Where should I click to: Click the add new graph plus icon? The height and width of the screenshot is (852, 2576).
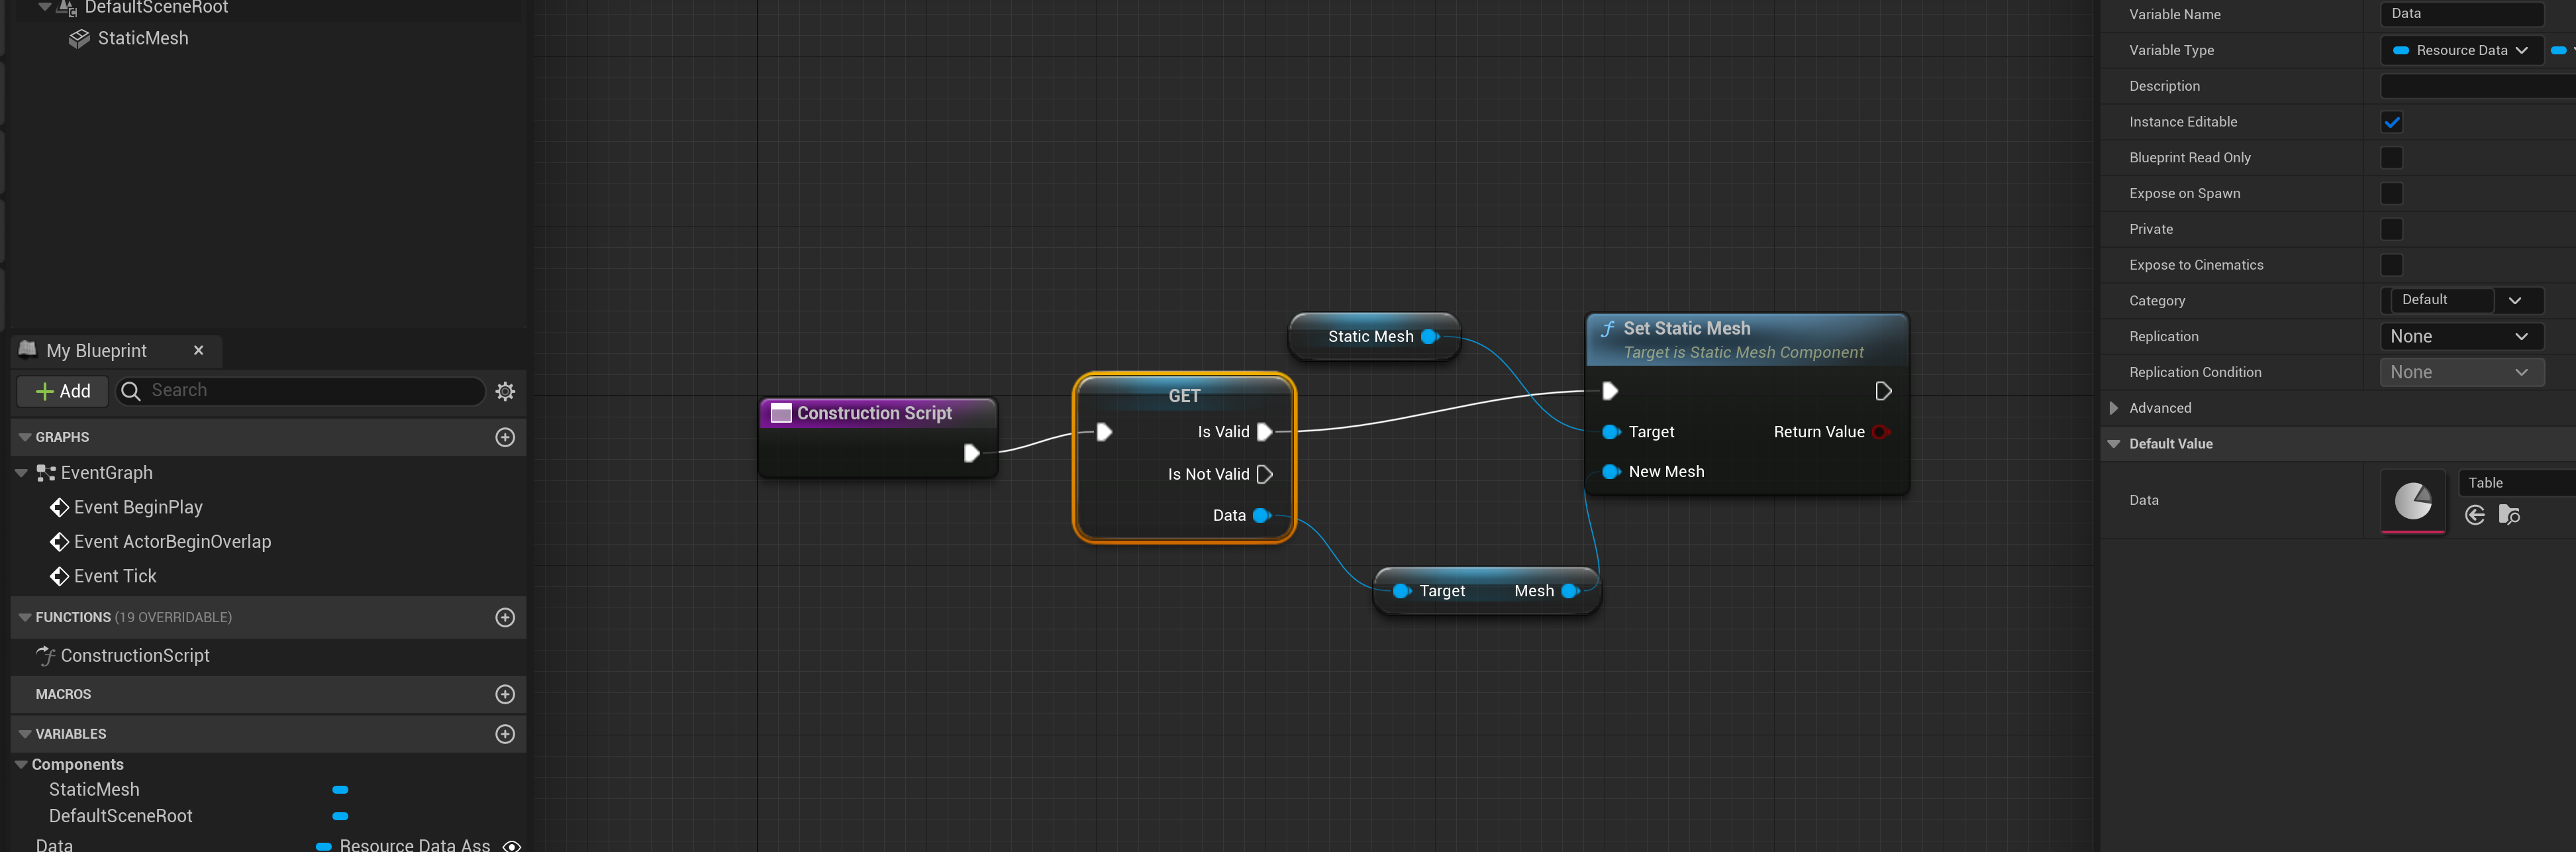point(505,437)
